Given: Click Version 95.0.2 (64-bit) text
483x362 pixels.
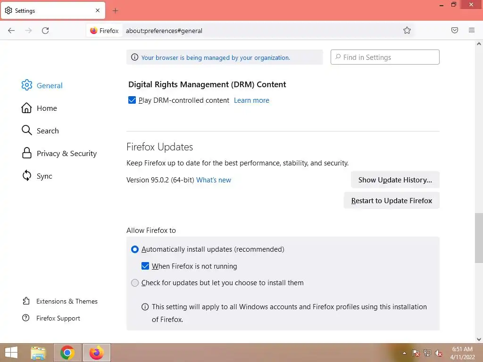Looking at the screenshot, I should pyautogui.click(x=160, y=180).
